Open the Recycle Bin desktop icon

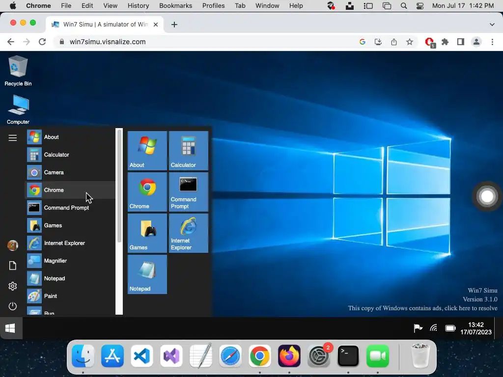(x=18, y=71)
